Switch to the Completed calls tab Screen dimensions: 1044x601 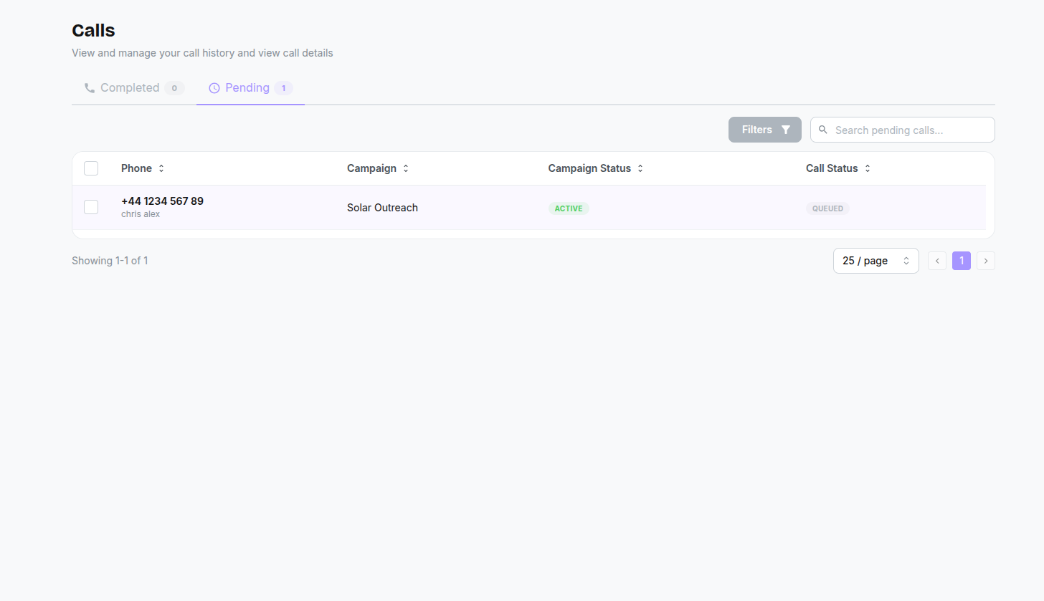pos(134,88)
